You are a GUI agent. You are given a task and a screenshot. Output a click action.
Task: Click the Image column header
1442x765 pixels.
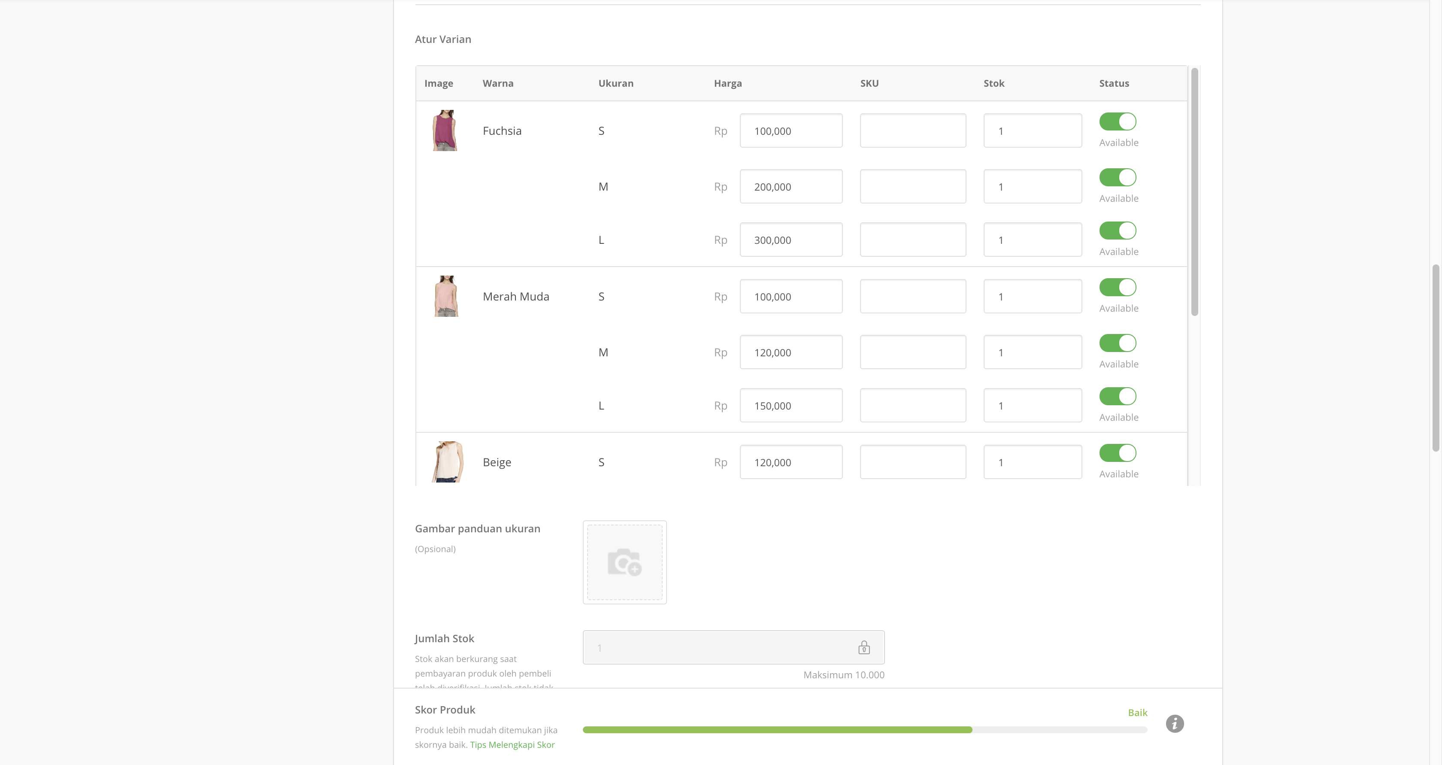point(438,83)
